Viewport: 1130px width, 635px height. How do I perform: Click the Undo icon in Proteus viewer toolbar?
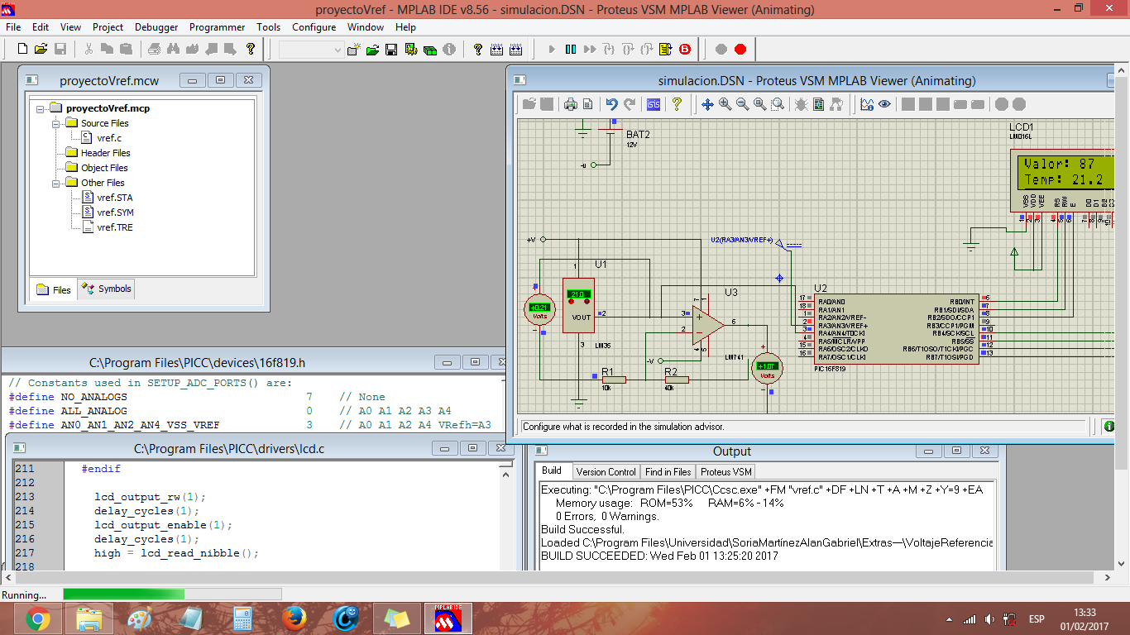point(611,104)
